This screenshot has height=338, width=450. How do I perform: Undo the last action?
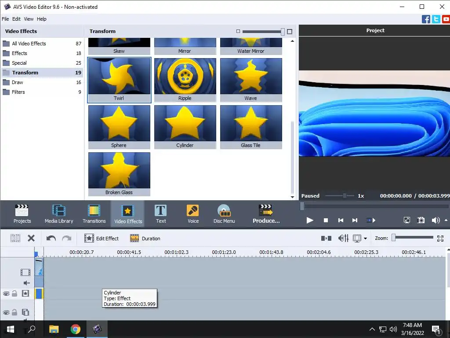tap(51, 238)
